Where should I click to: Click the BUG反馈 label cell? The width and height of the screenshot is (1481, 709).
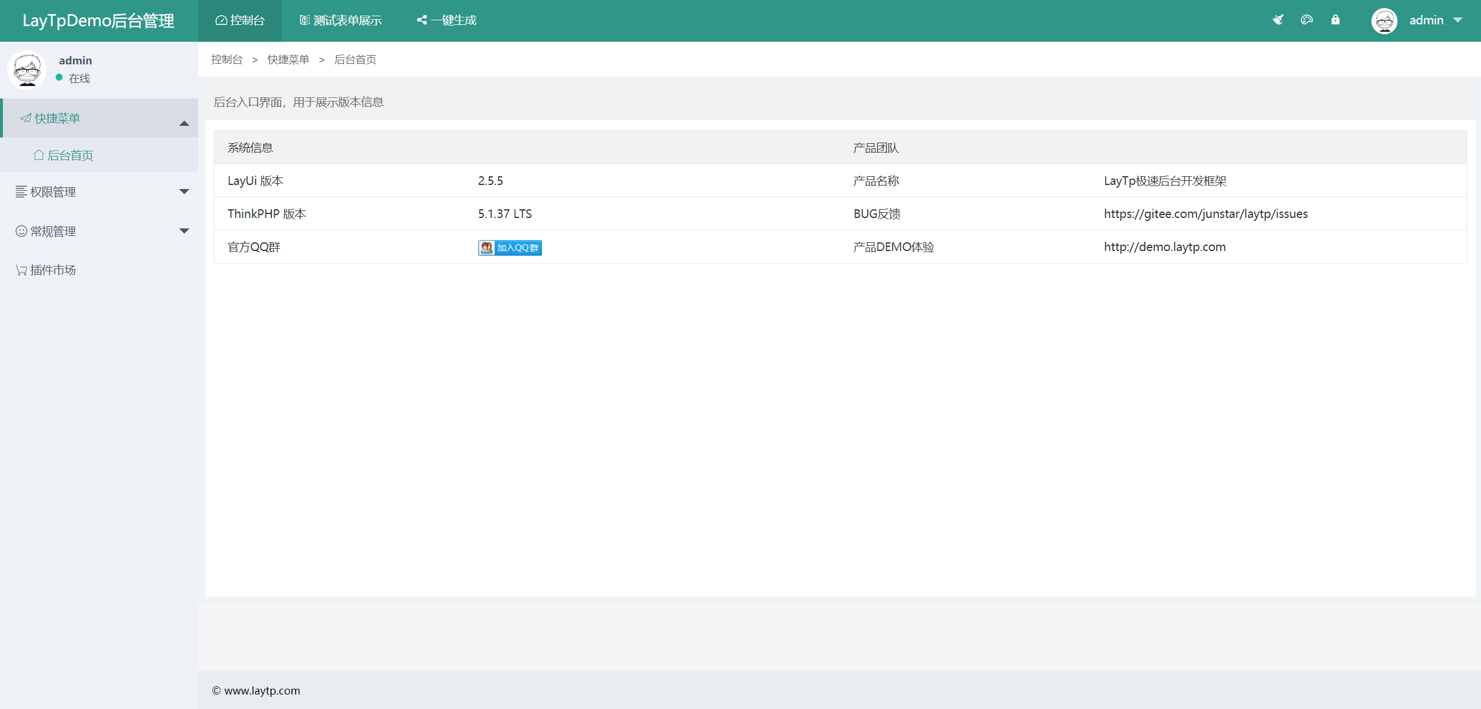[876, 213]
